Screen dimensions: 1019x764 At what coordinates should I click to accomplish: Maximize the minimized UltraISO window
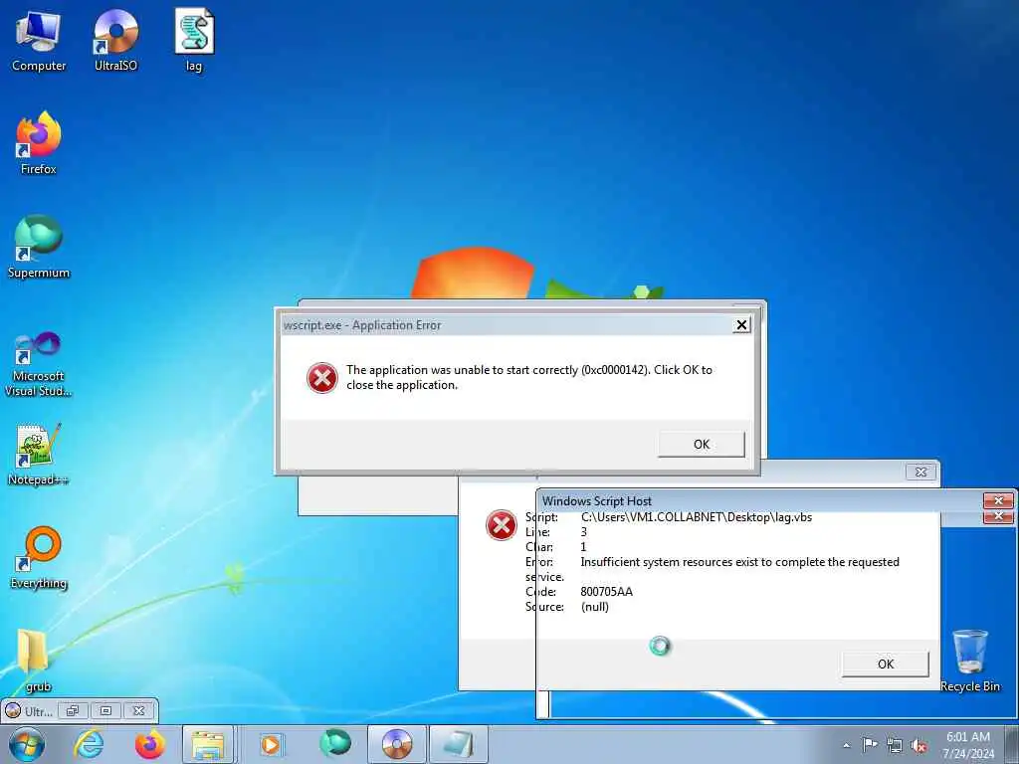tap(105, 710)
